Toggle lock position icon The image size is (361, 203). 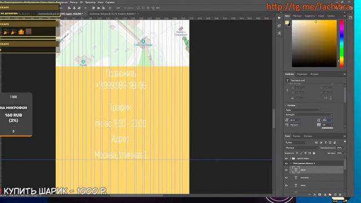coord(306,153)
